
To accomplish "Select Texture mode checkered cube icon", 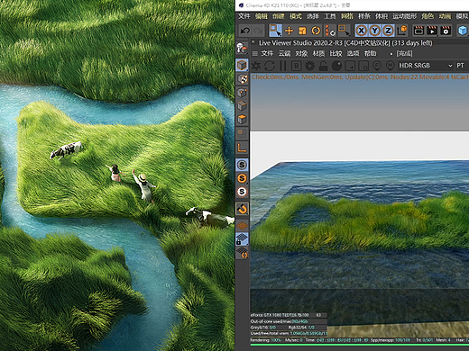I will point(242,79).
